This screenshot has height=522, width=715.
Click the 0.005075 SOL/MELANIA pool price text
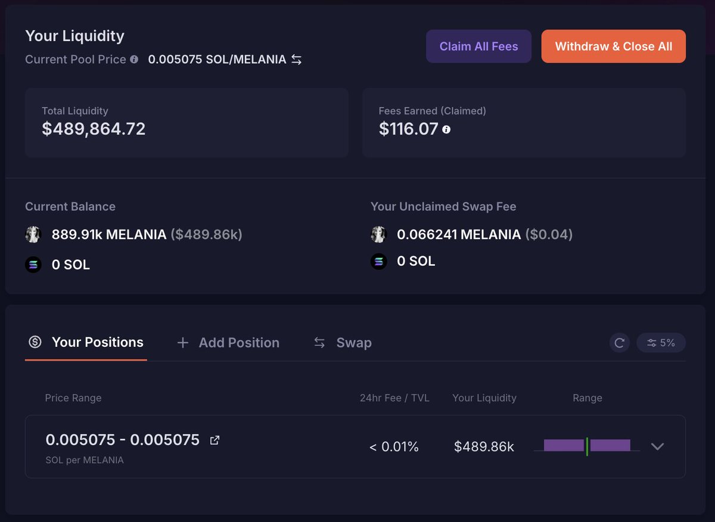(x=217, y=60)
